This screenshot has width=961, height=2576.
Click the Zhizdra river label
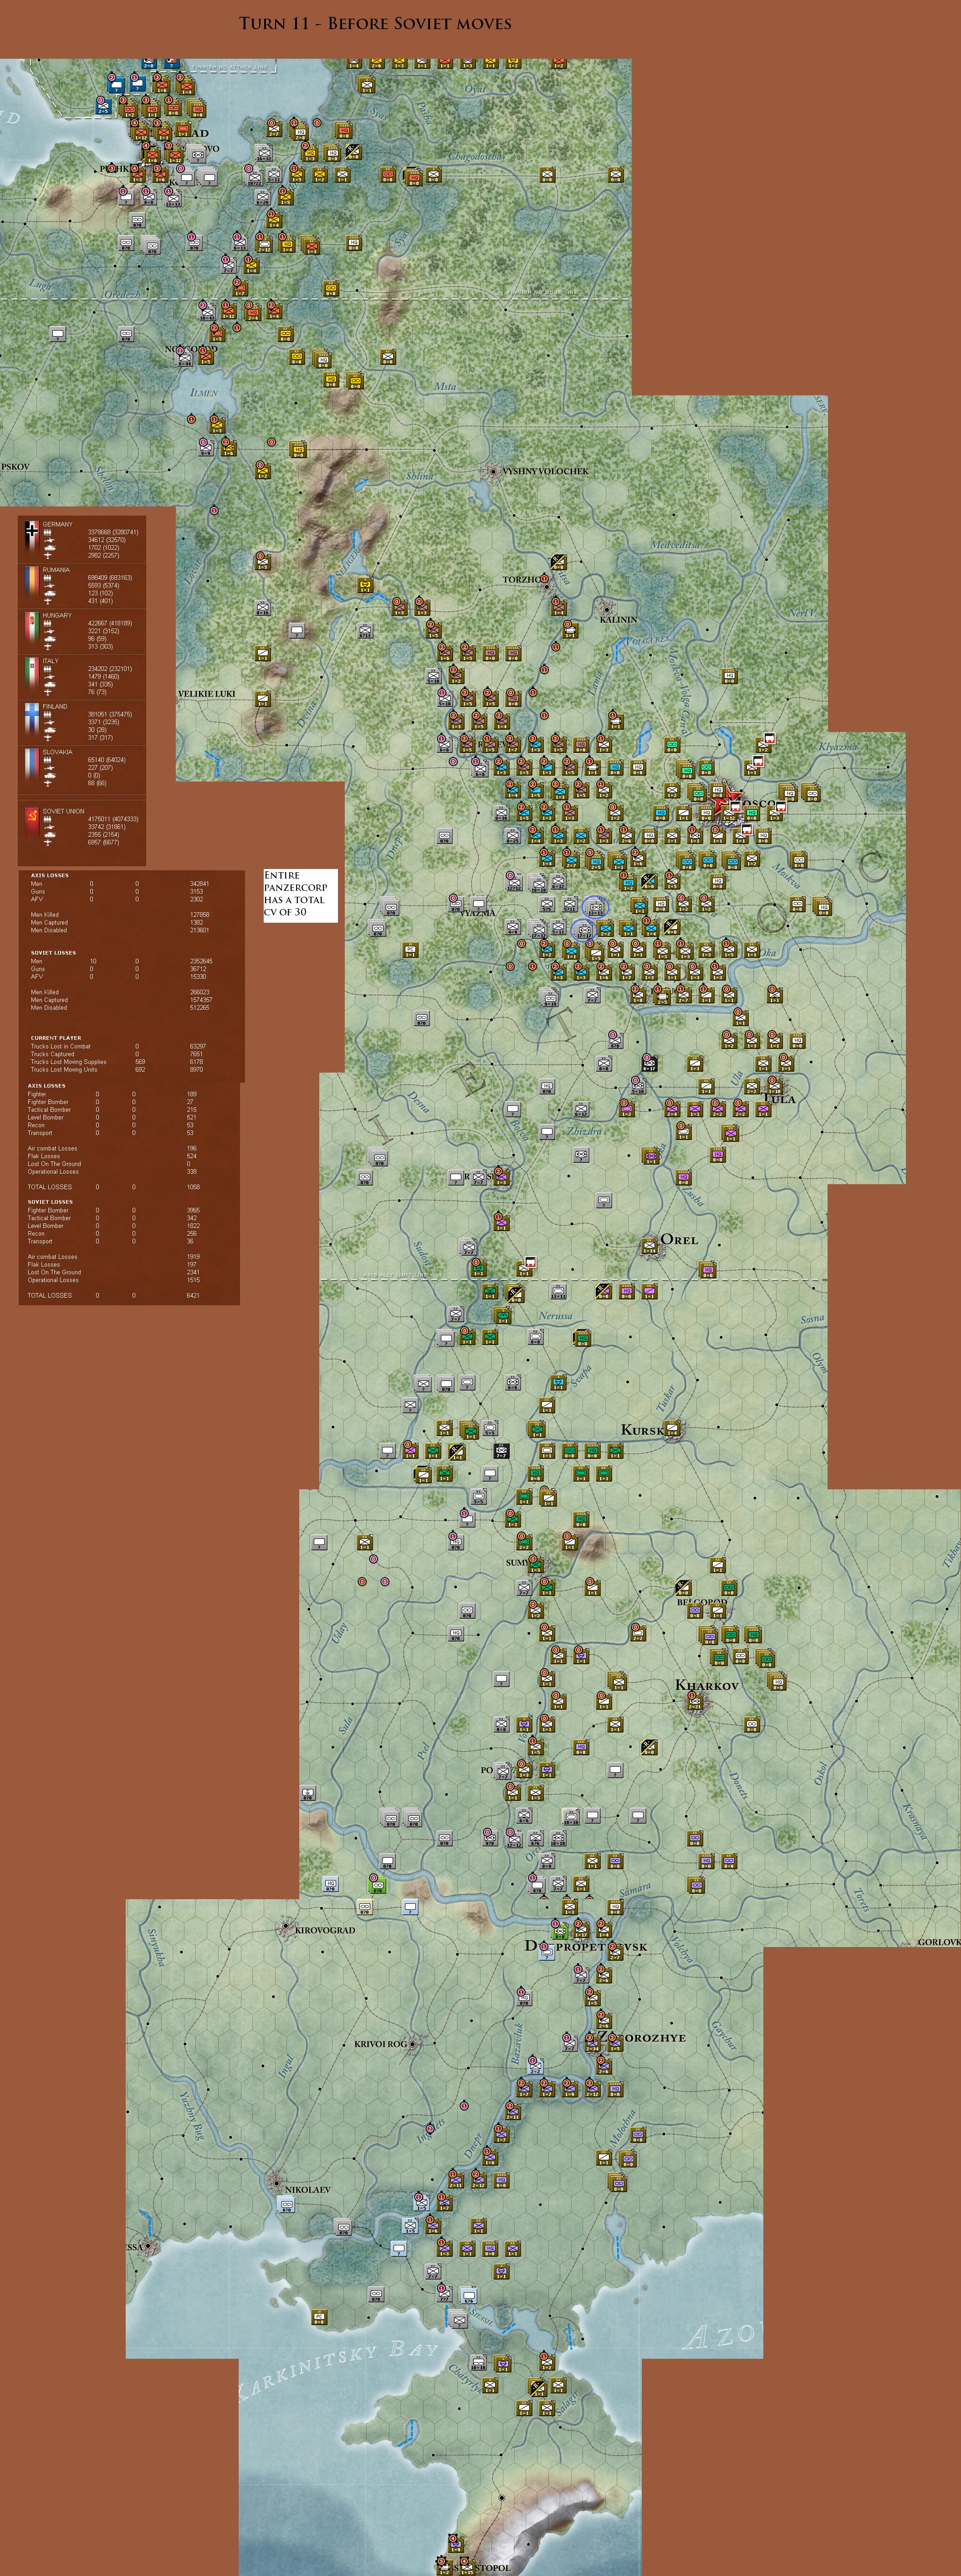point(585,1131)
